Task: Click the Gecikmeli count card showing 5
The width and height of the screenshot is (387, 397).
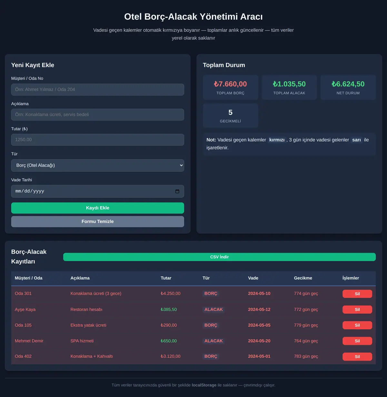Action: tap(231, 116)
